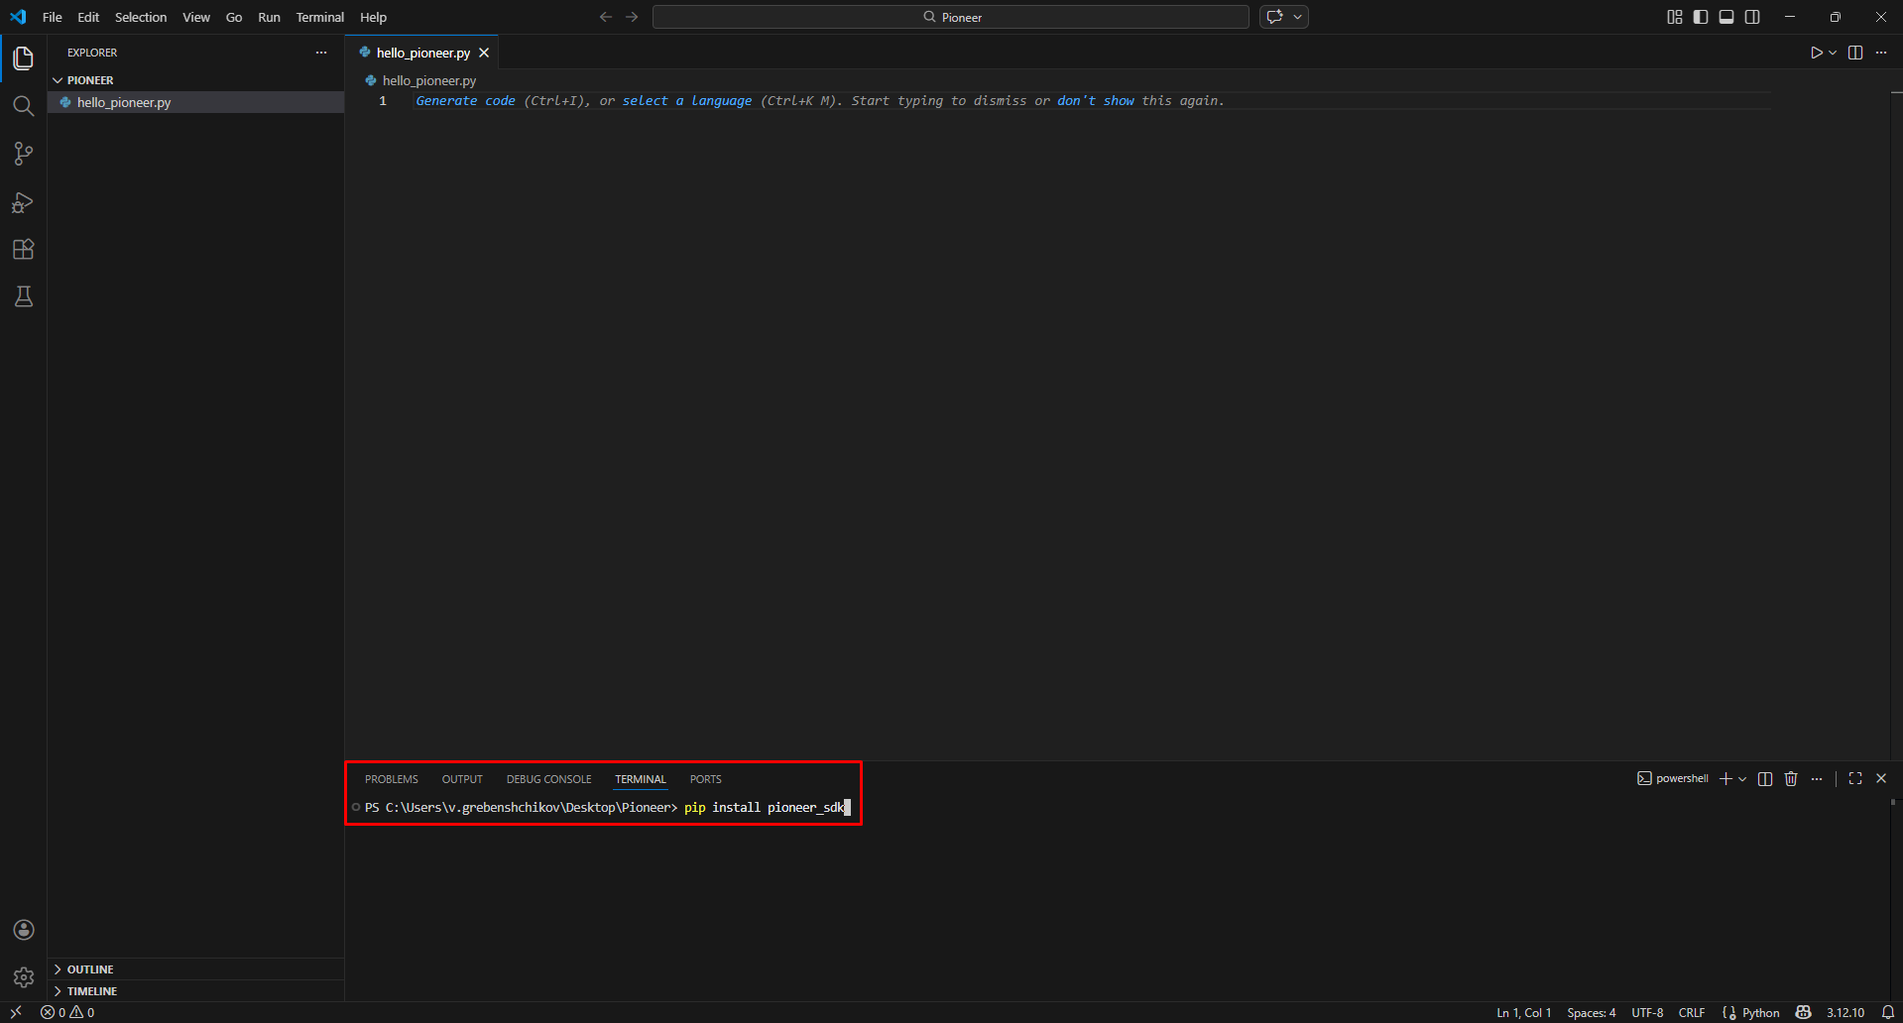The width and height of the screenshot is (1903, 1023).
Task: Click the Pioneer command center search box
Action: pyautogui.click(x=951, y=17)
